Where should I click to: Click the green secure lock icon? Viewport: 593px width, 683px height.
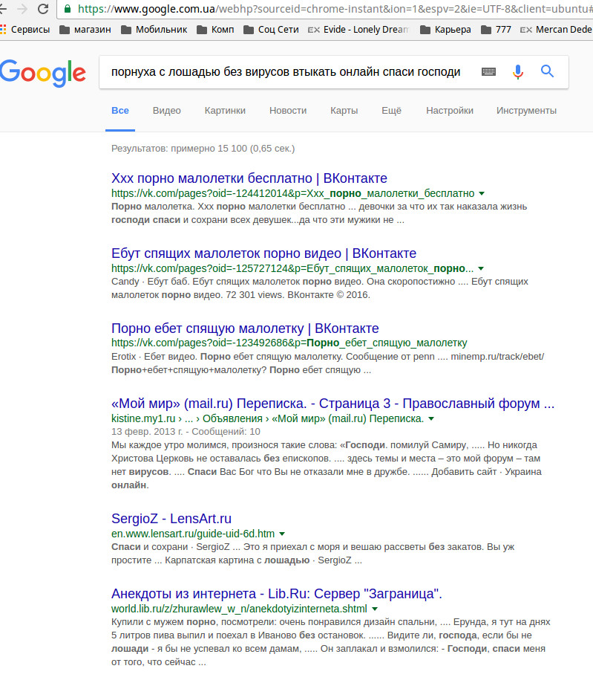[68, 9]
